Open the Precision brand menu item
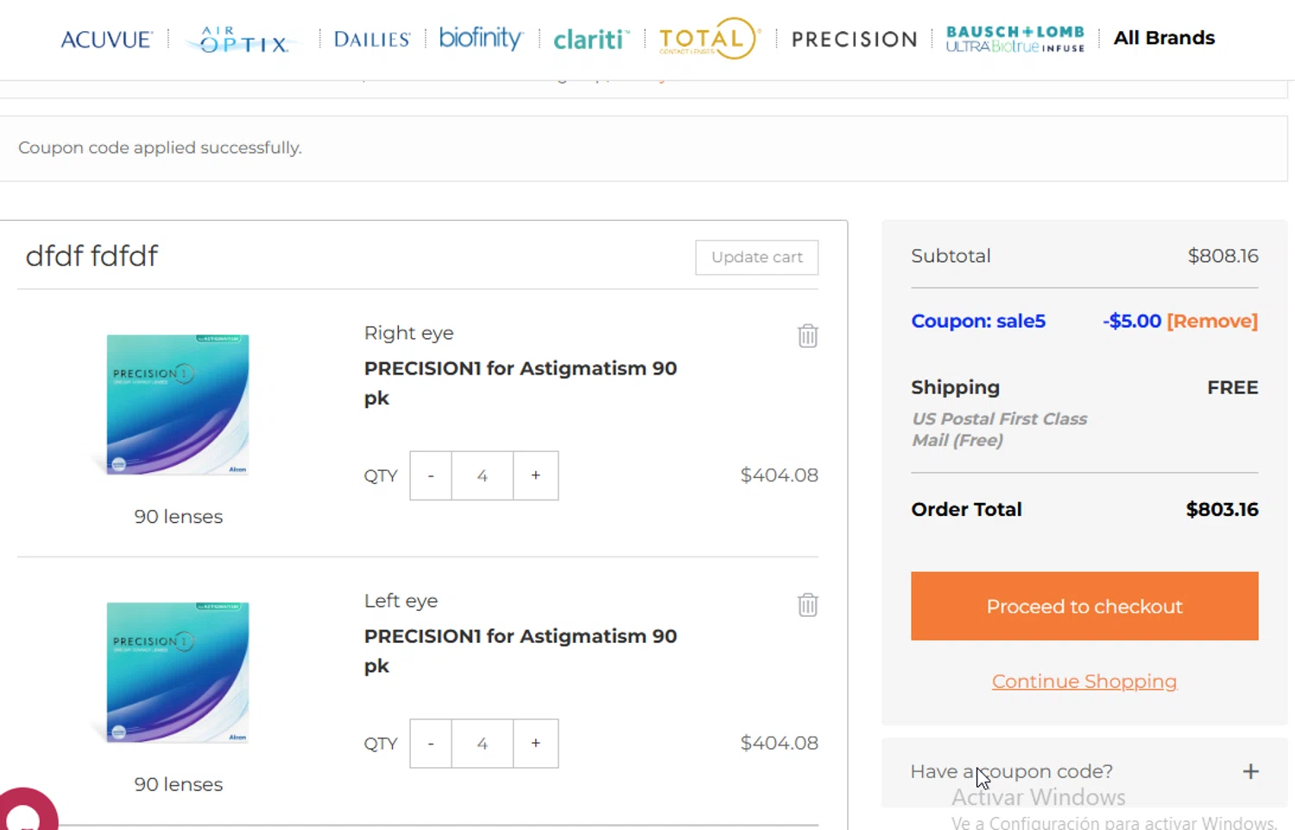Screen dimensions: 1295x830 [854, 40]
